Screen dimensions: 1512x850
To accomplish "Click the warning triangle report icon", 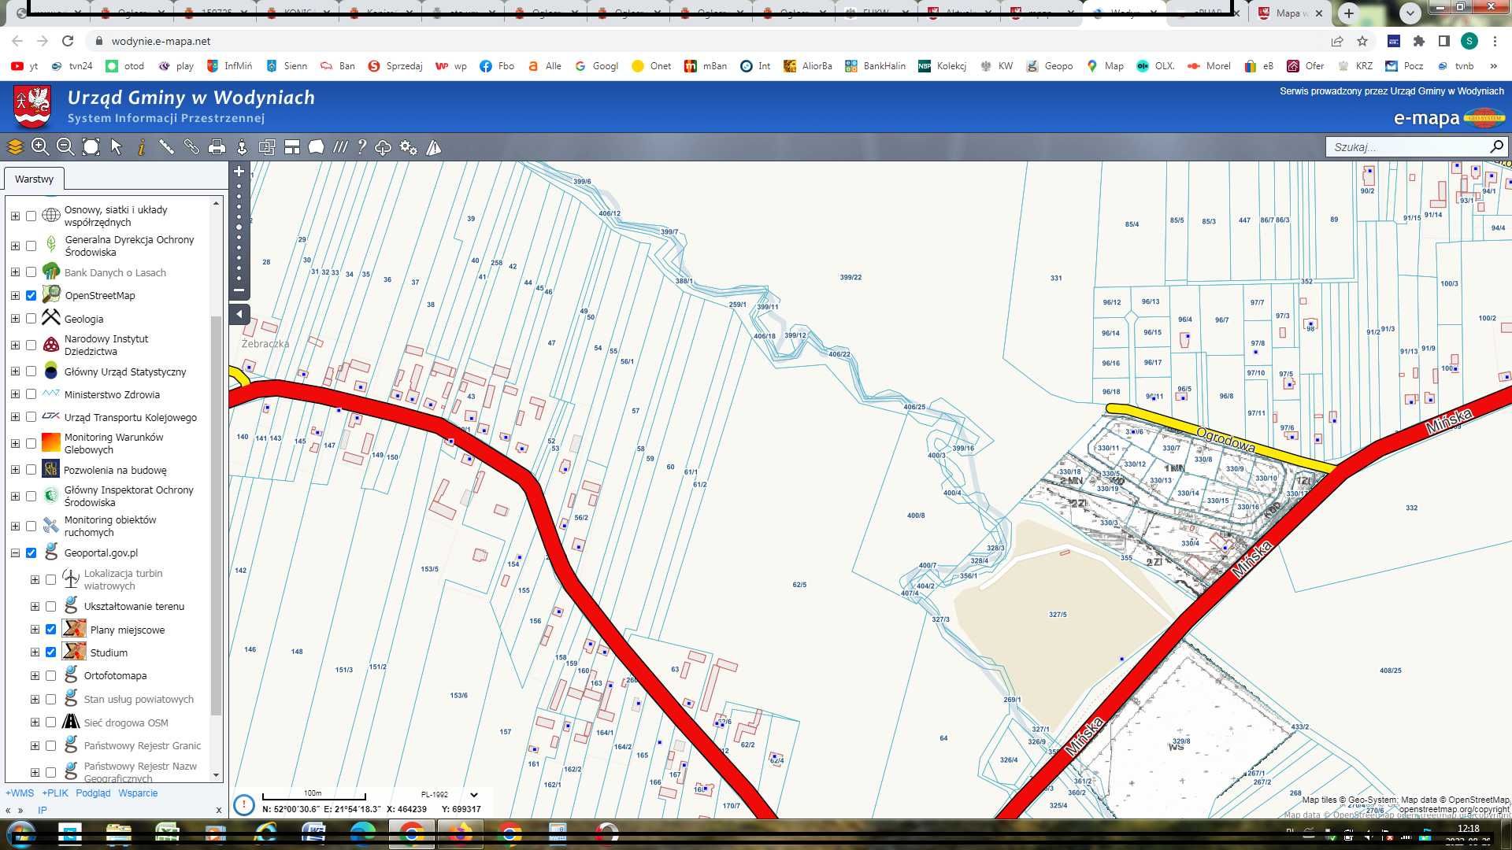I will [x=434, y=147].
